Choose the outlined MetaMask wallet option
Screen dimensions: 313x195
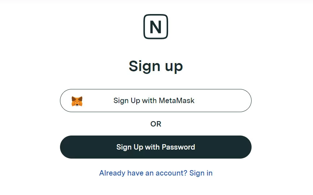pos(156,101)
